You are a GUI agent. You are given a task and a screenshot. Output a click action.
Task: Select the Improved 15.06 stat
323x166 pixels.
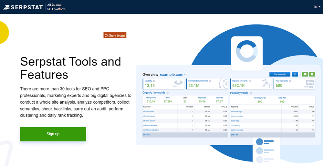(x=202, y=100)
